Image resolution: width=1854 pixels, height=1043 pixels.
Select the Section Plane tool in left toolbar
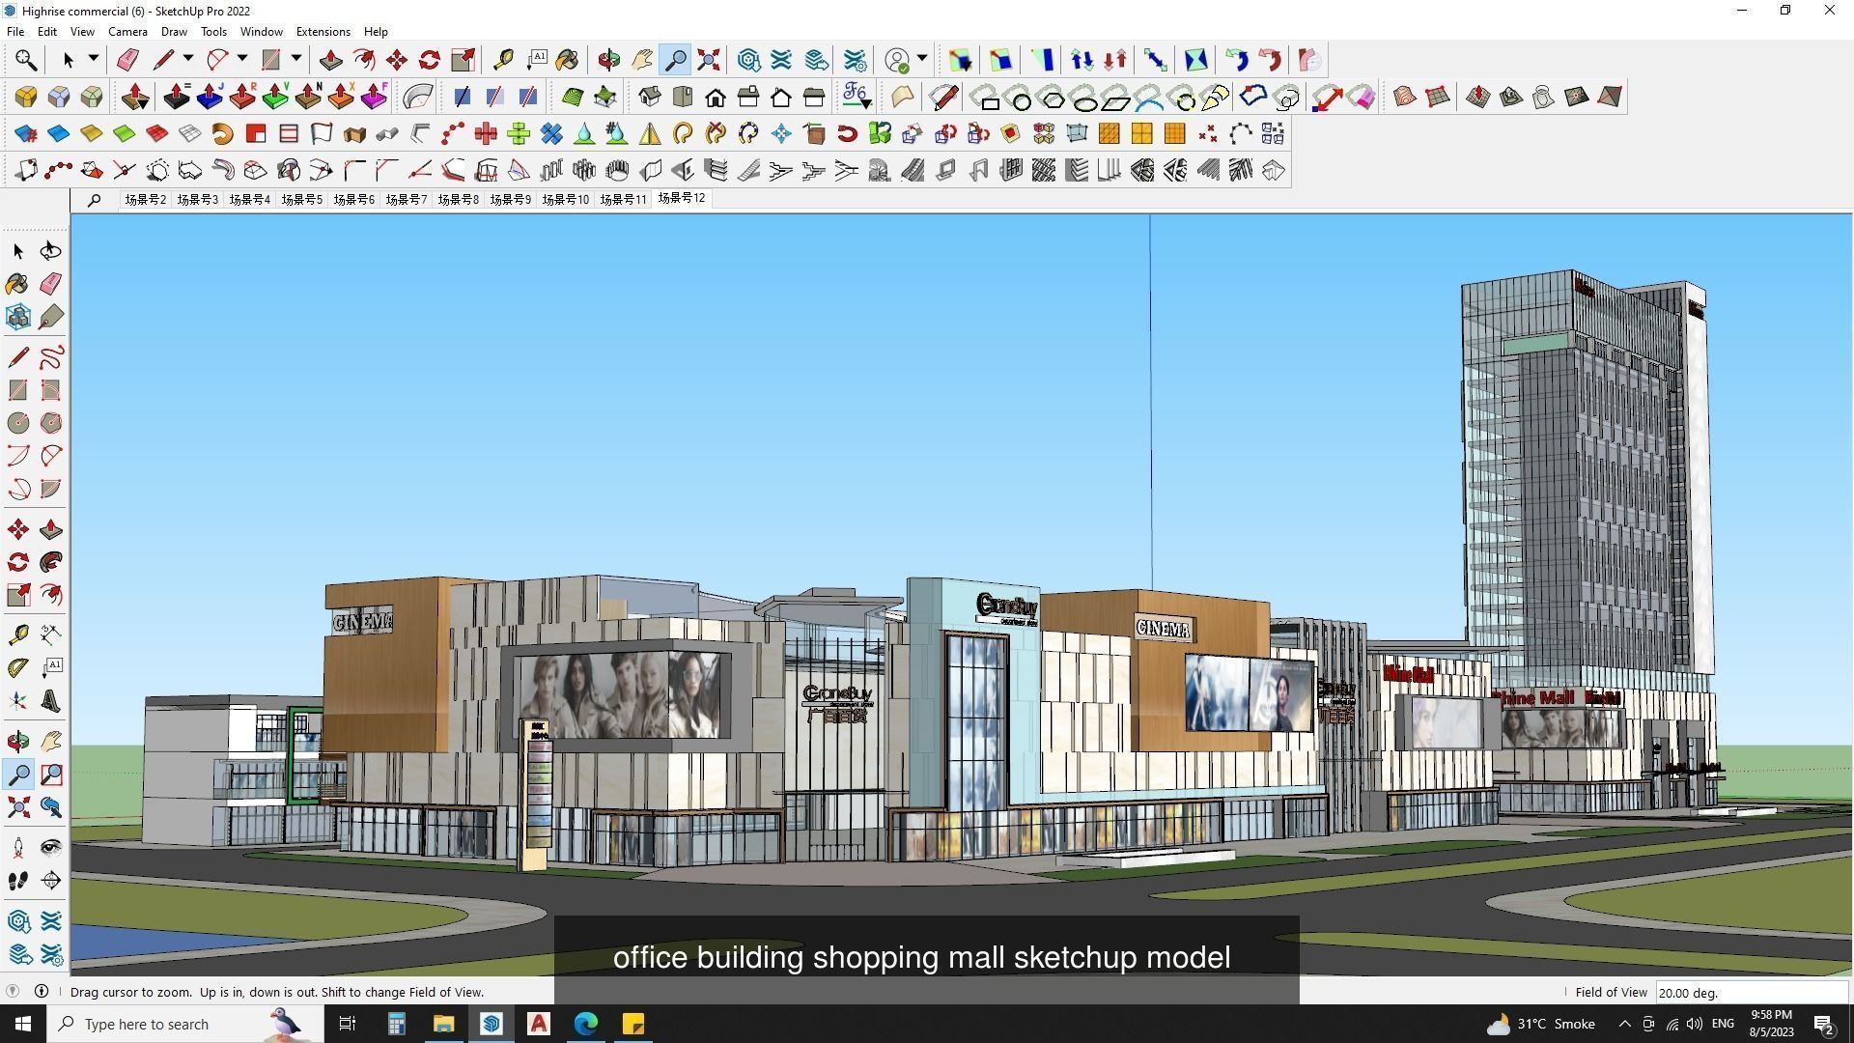pos(51,880)
